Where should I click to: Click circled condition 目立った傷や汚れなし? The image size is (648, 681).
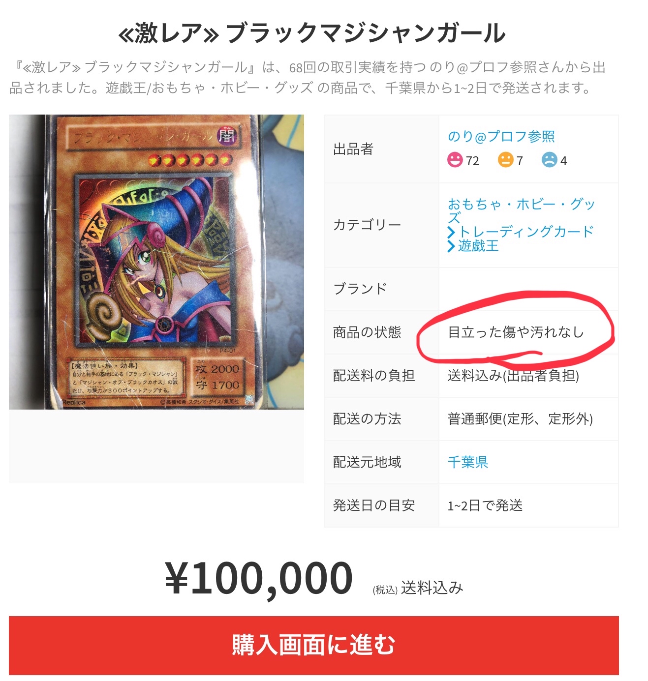click(515, 332)
